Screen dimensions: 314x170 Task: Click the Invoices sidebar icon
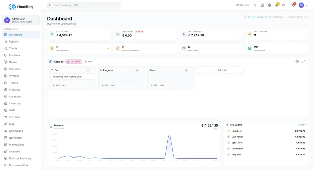pyautogui.click(x=6, y=76)
